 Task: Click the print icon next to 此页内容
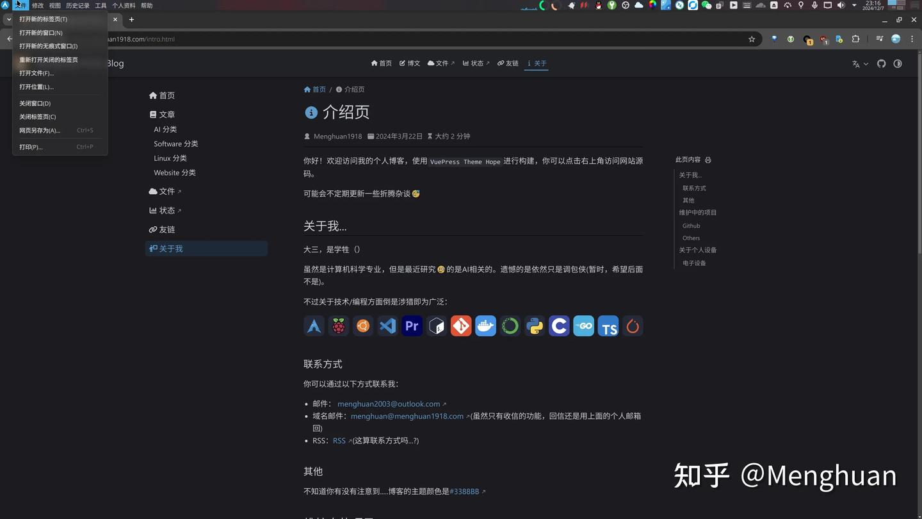click(708, 160)
